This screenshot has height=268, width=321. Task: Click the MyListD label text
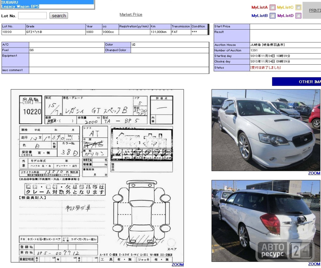pyautogui.click(x=285, y=15)
